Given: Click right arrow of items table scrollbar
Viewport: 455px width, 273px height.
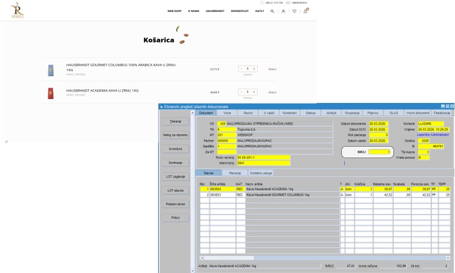Looking at the screenshot, I should (448, 258).
